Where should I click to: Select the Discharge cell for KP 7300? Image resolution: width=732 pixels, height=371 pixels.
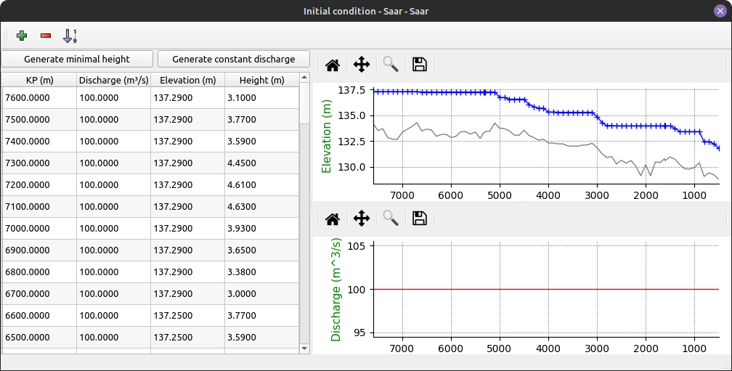(x=113, y=163)
